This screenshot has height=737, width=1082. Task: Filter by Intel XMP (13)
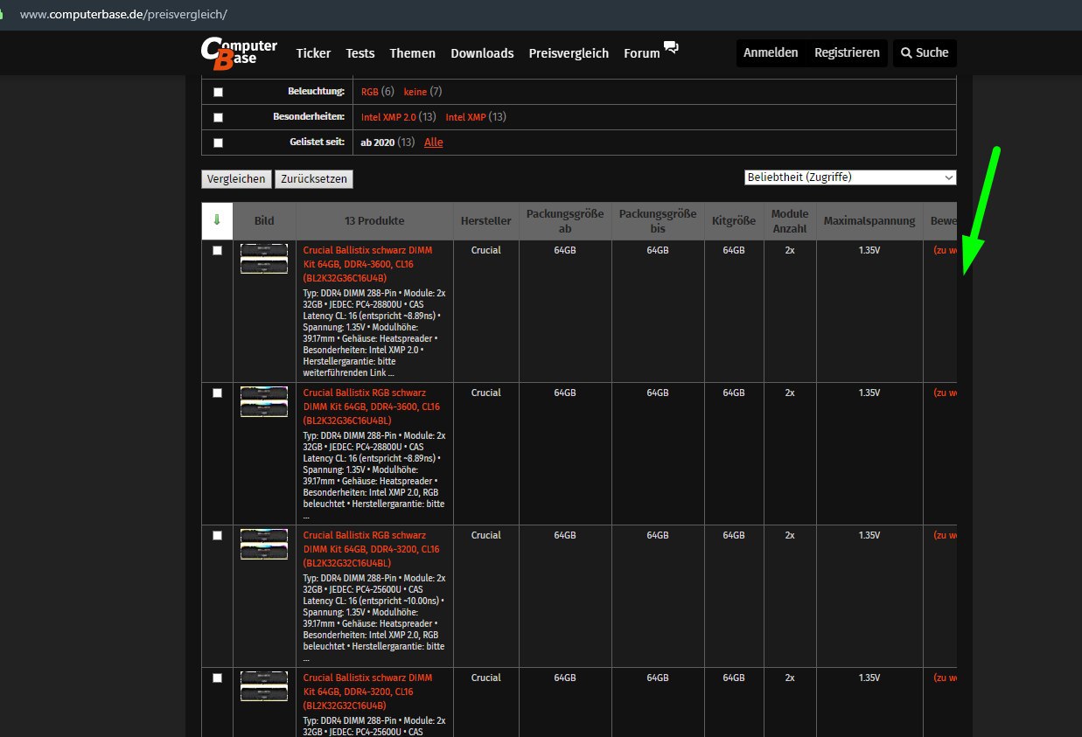tap(465, 117)
